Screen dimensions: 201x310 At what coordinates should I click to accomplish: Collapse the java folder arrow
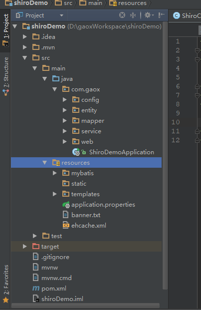click(45, 79)
